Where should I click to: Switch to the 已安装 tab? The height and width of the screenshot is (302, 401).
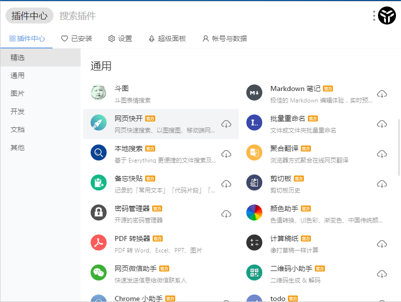(77, 38)
